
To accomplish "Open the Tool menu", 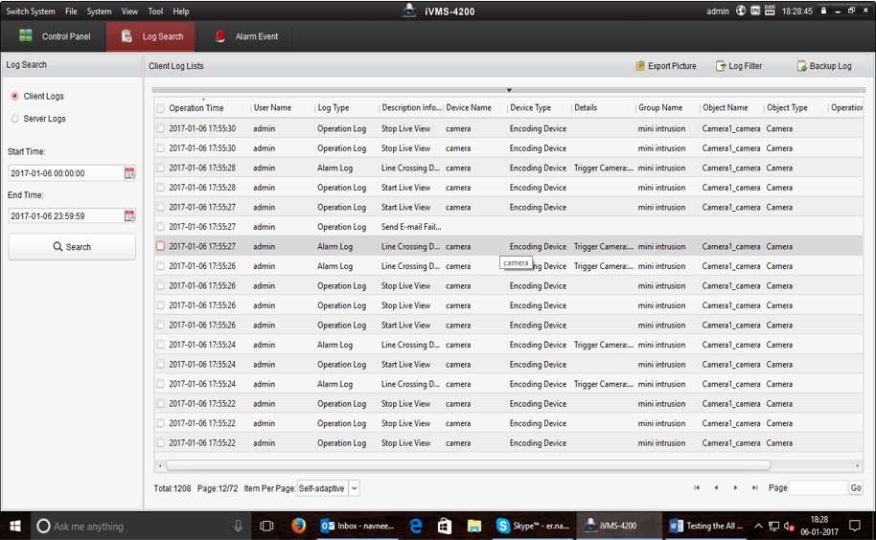I will coord(155,11).
